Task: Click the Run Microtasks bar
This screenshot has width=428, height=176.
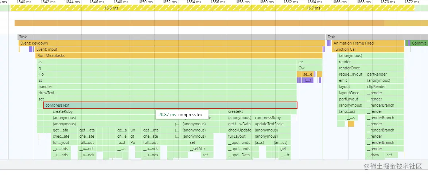Action: 179,56
